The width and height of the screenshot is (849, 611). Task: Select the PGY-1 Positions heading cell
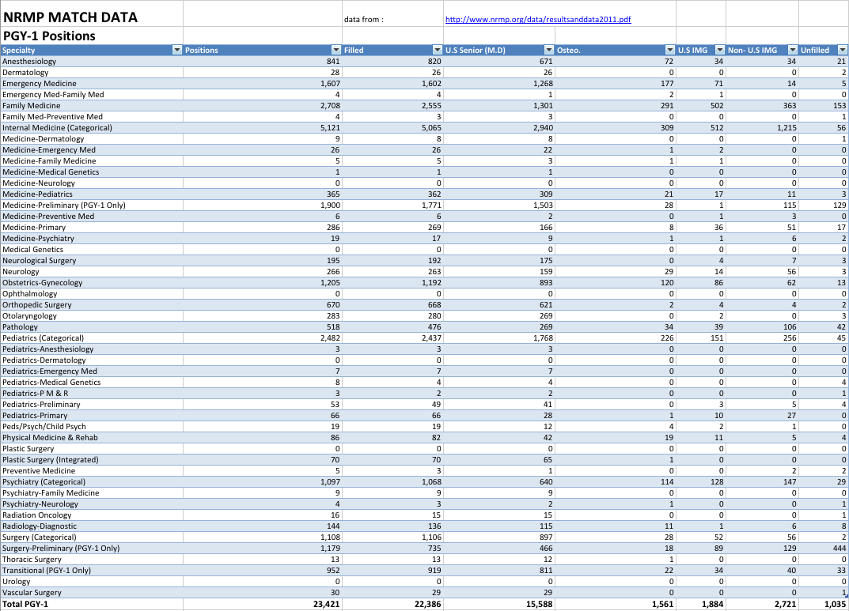click(92, 36)
